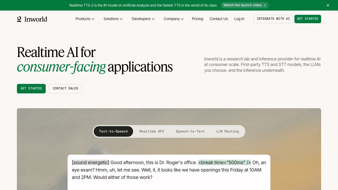
Task: Click the Contact Sales button
Action: pyautogui.click(x=65, y=89)
